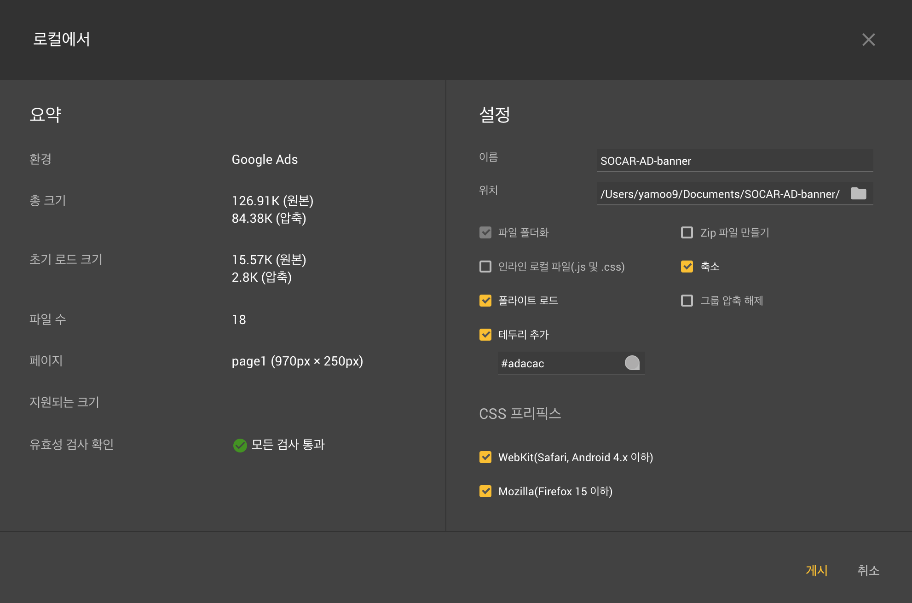Disable the 폴라이트 로드 option
The image size is (912, 603).
[485, 301]
